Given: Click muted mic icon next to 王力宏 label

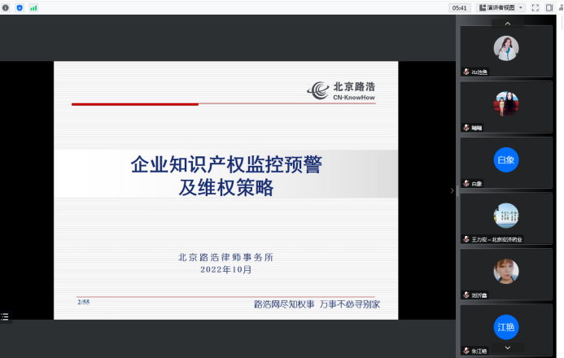Looking at the screenshot, I should click(x=466, y=239).
